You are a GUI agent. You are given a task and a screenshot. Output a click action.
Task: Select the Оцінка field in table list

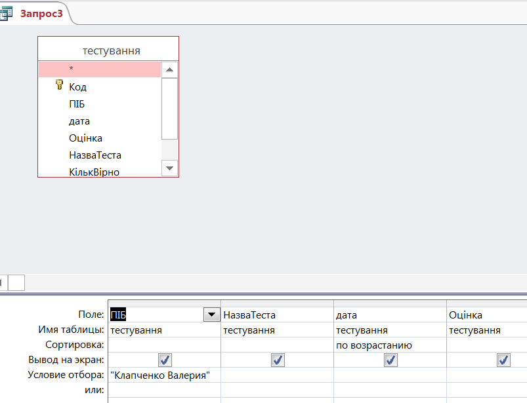(85, 138)
